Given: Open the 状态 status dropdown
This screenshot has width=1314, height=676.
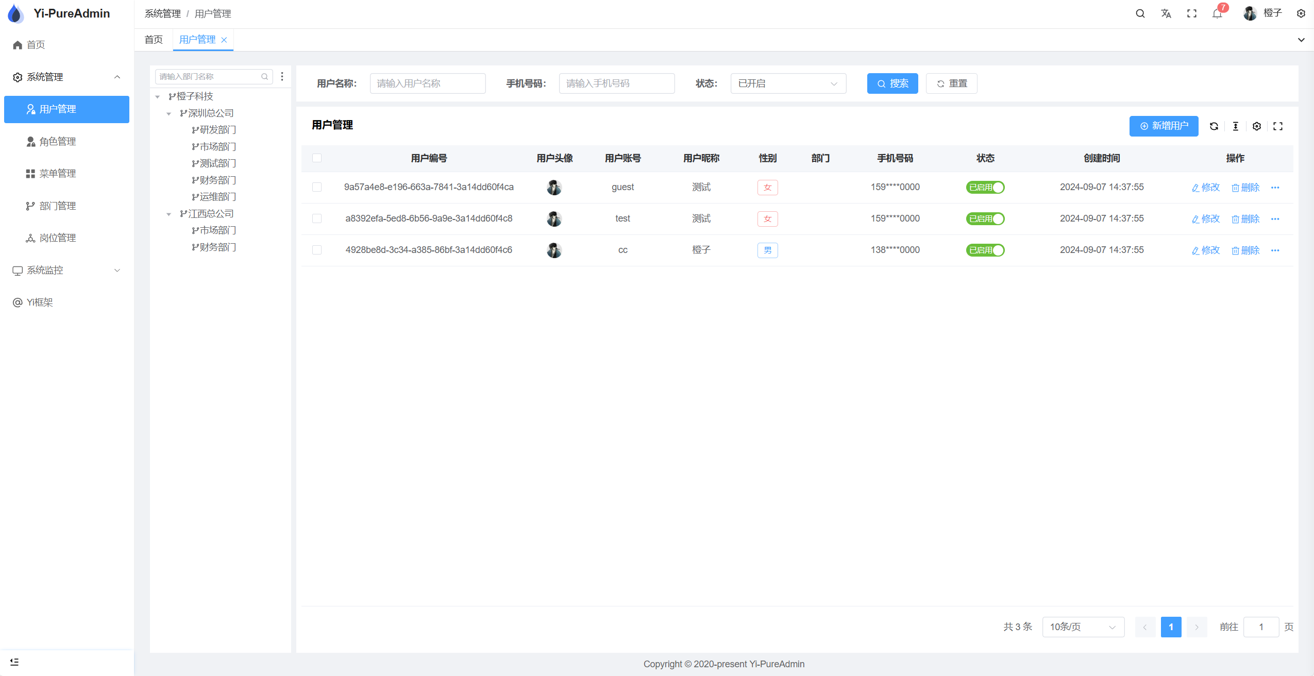Looking at the screenshot, I should (x=788, y=83).
